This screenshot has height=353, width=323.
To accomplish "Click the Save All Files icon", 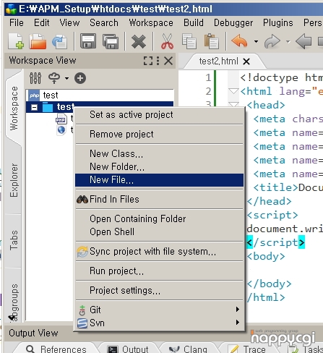I will (111, 41).
